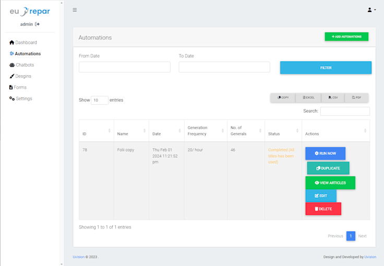This screenshot has width=384, height=266.
Task: Duplicate the Folii copy automation
Action: click(328, 168)
